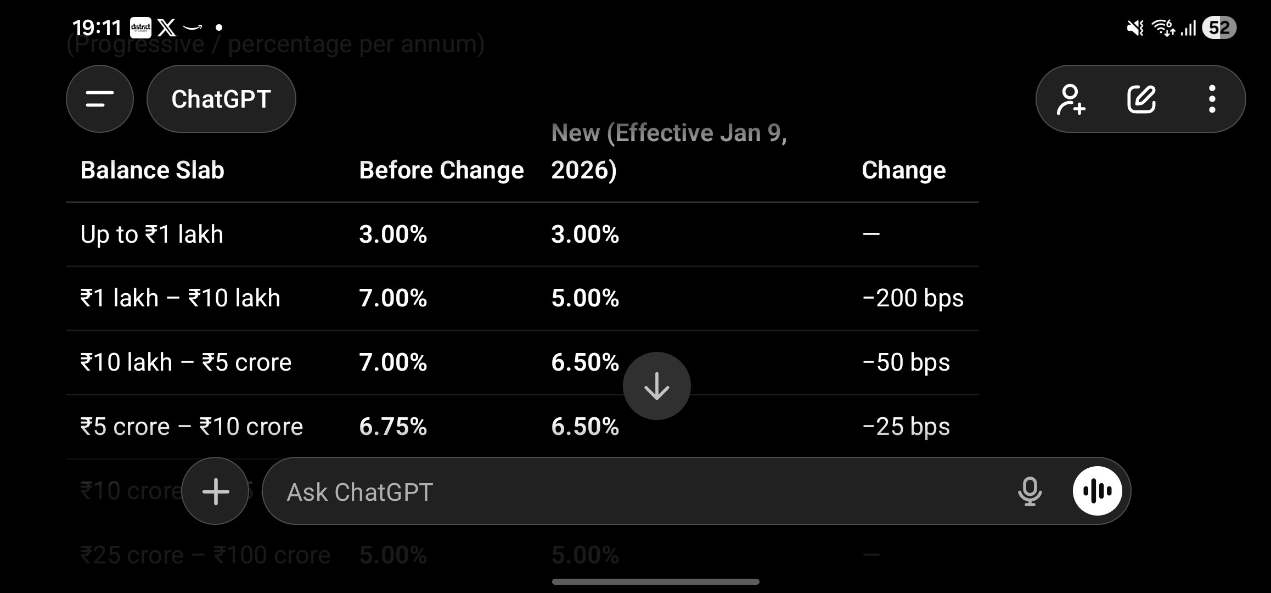The width and height of the screenshot is (1271, 593).
Task: Open the ChatGPT model selector
Action: point(221,99)
